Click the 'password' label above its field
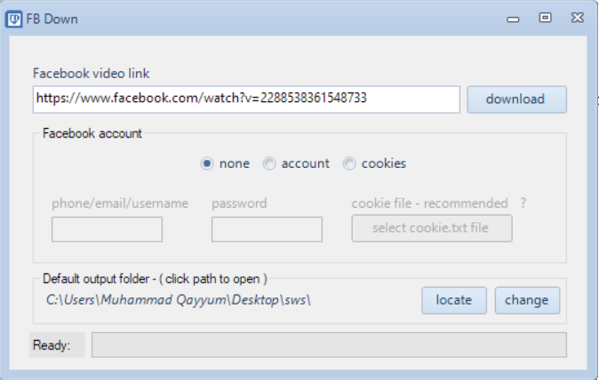The height and width of the screenshot is (380, 599). (x=239, y=203)
